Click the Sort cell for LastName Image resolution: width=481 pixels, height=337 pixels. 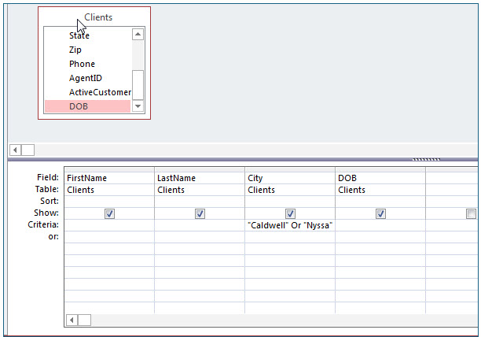coord(200,202)
